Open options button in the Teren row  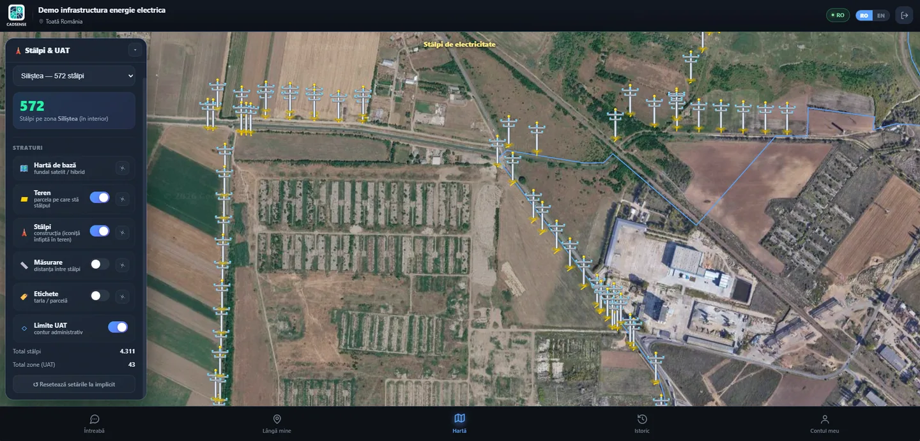pos(122,199)
